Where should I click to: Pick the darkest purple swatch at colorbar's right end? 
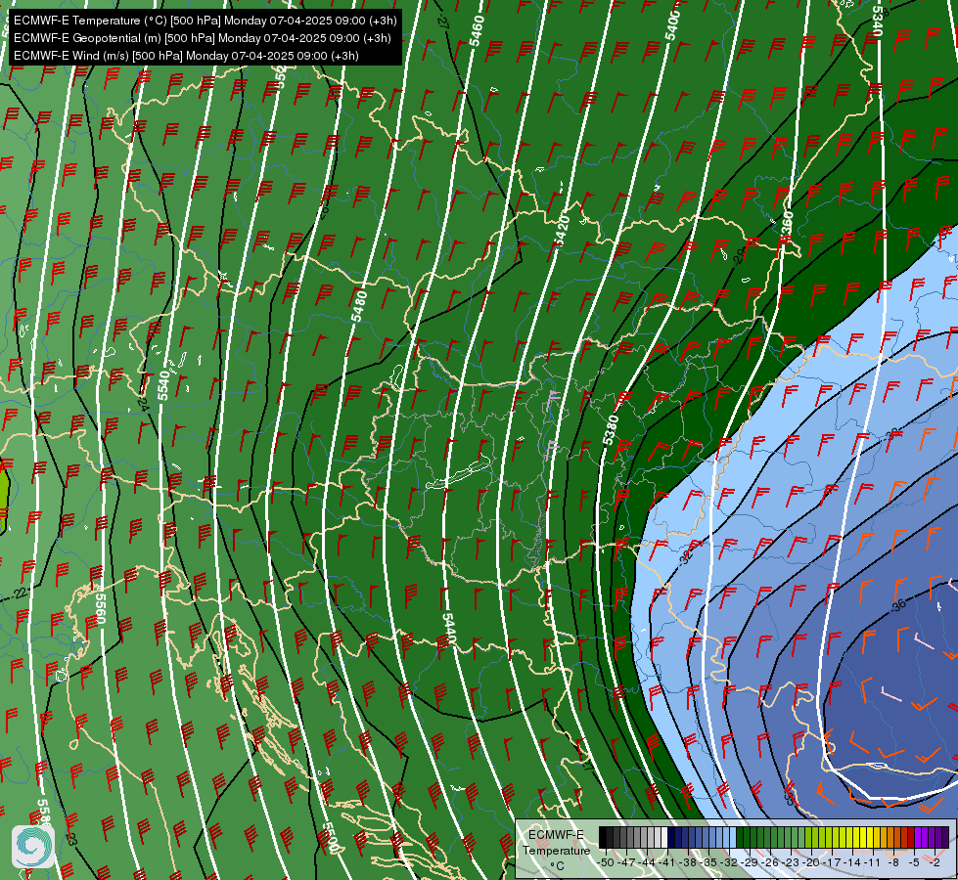945,837
